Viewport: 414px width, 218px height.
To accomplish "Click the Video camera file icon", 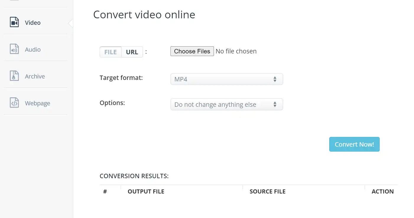I will click(14, 22).
